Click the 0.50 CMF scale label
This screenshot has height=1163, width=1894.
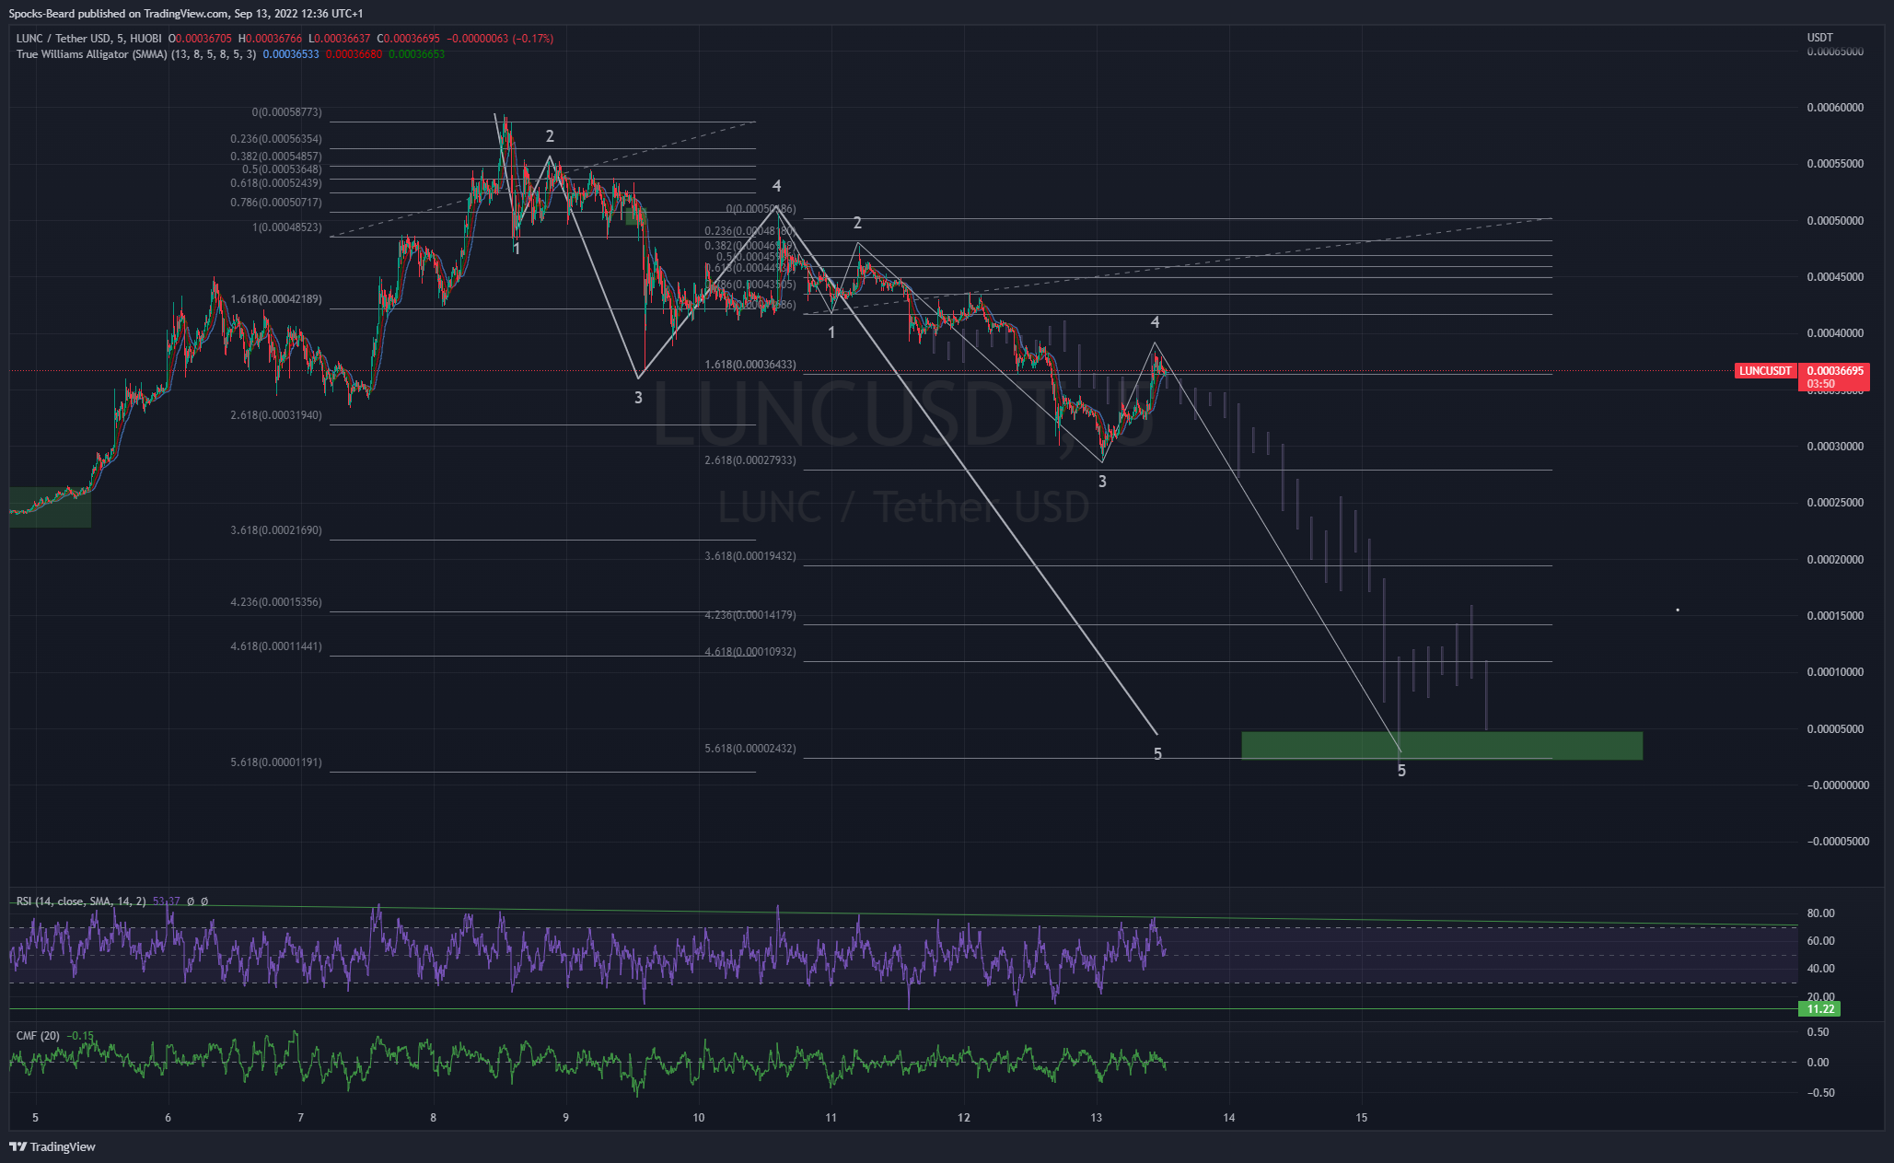(x=1818, y=1032)
